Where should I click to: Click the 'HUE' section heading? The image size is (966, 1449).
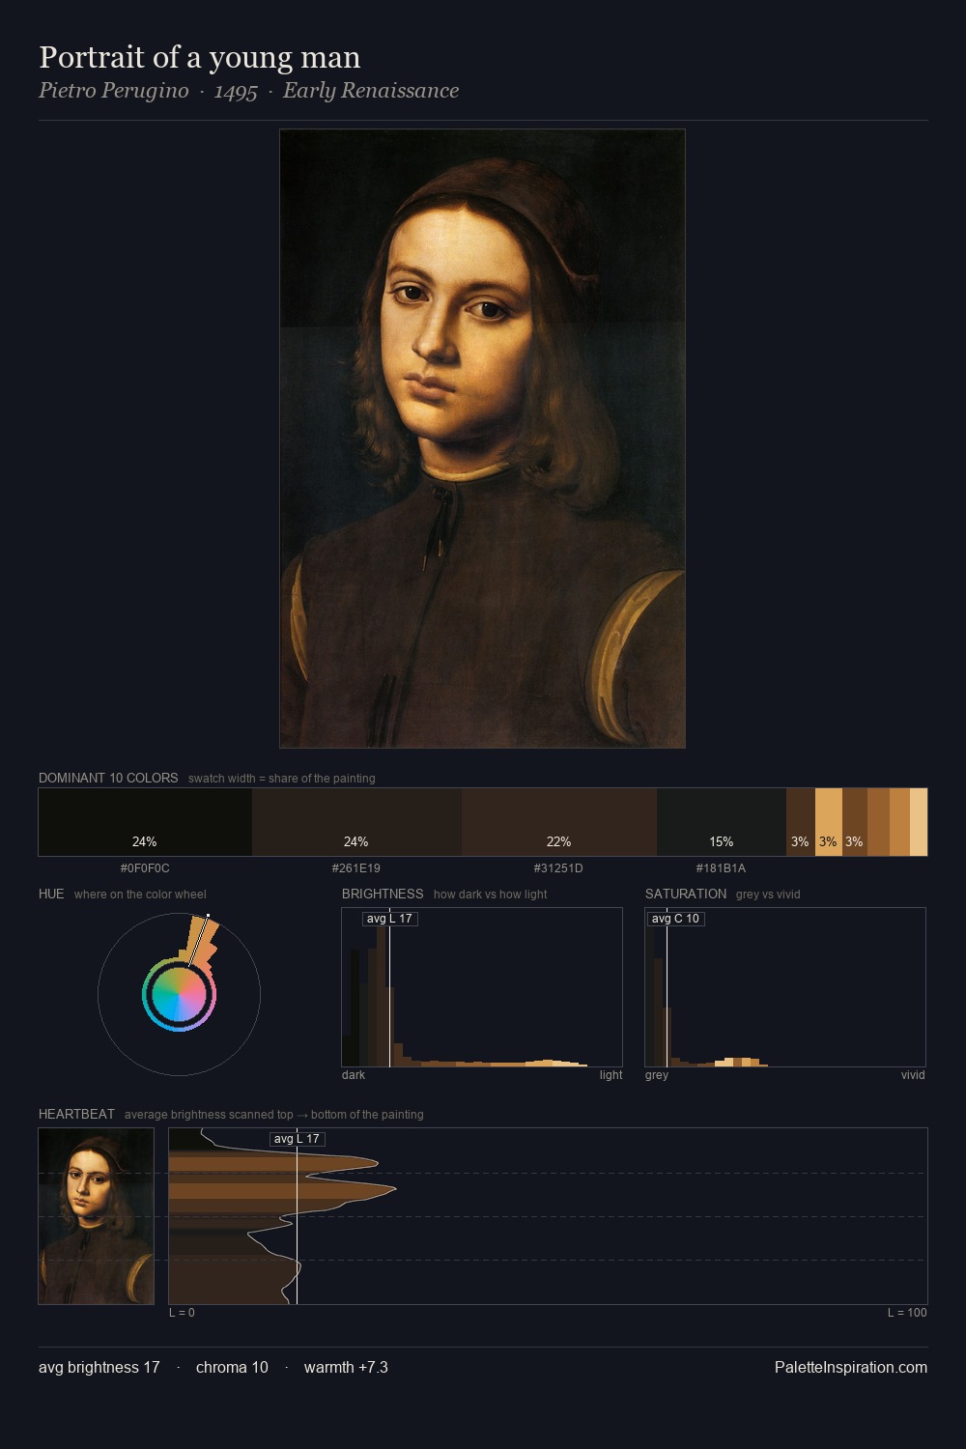[51, 894]
